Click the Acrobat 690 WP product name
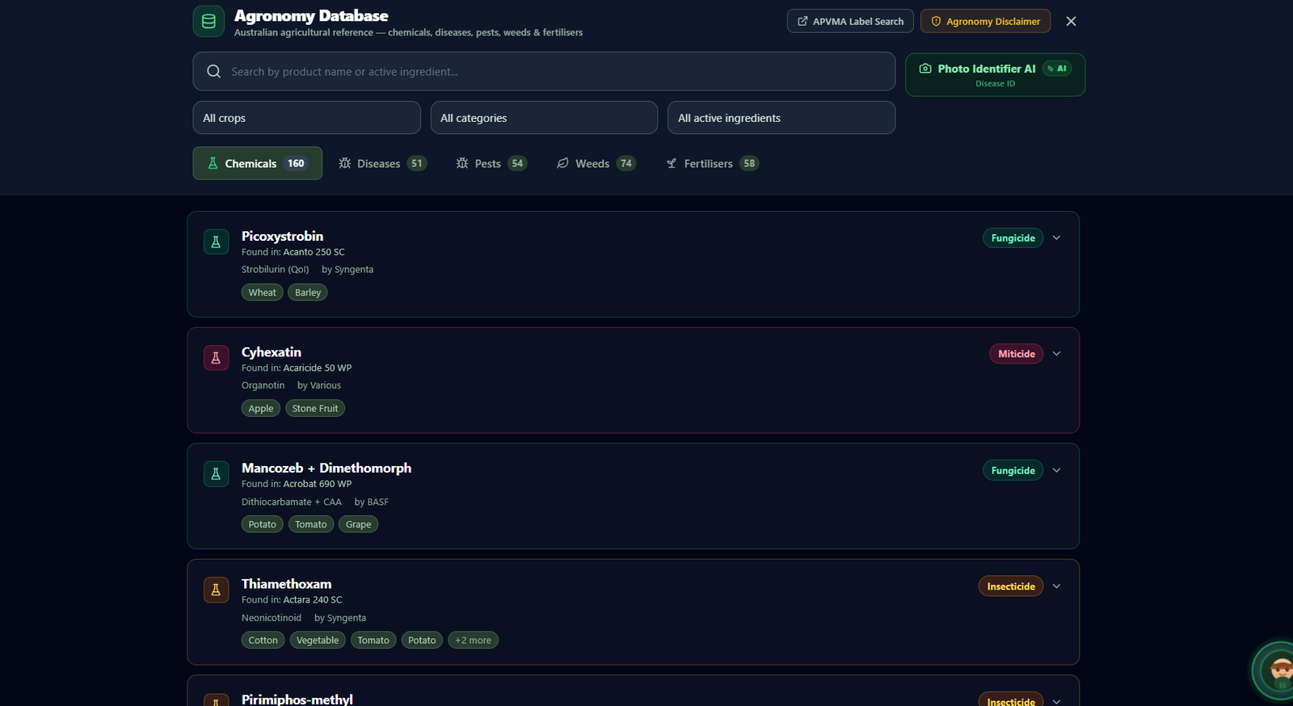 click(x=317, y=484)
